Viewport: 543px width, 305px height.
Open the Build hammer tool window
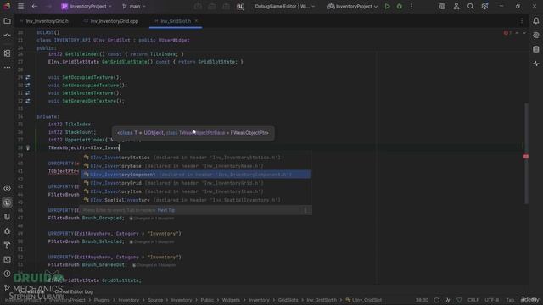(x=7, y=245)
